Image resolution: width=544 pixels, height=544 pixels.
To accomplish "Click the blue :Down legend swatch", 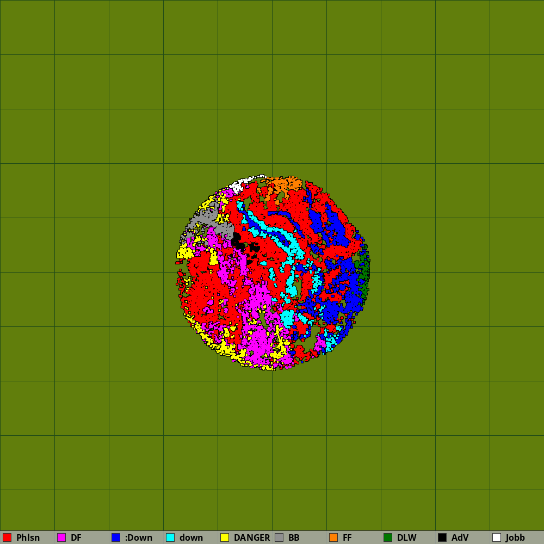I will 116,537.
